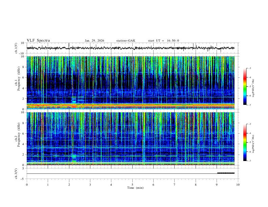The width and height of the screenshot is (268, 207).
Task: Select the "start UT = 16:50:0" text
Action: [163, 41]
